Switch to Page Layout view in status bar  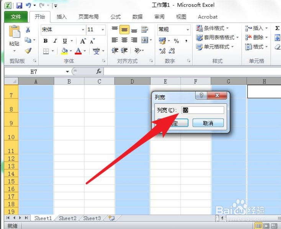pos(266,226)
